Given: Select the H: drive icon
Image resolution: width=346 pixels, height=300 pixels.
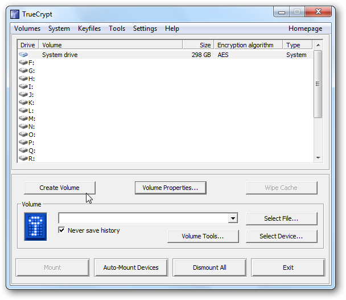Looking at the screenshot, I should [x=23, y=79].
